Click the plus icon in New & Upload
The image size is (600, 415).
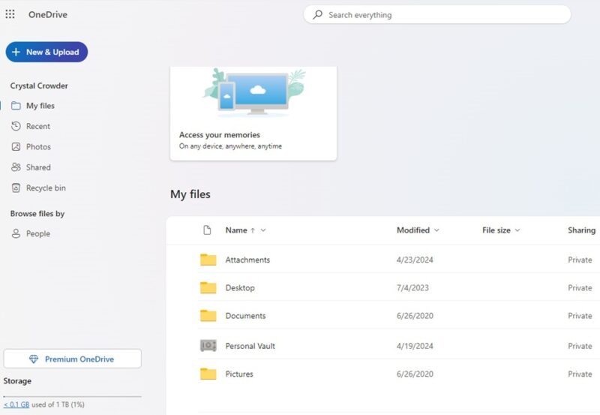(16, 52)
